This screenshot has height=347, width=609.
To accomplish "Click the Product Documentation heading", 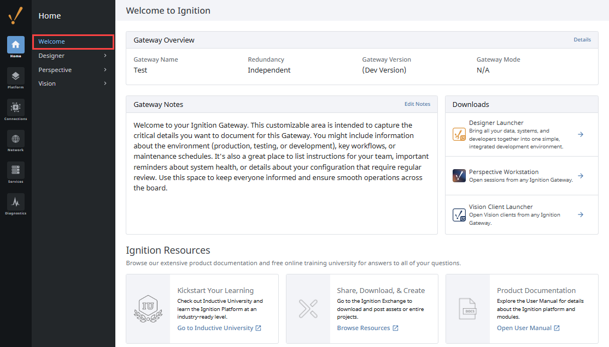I will (536, 290).
